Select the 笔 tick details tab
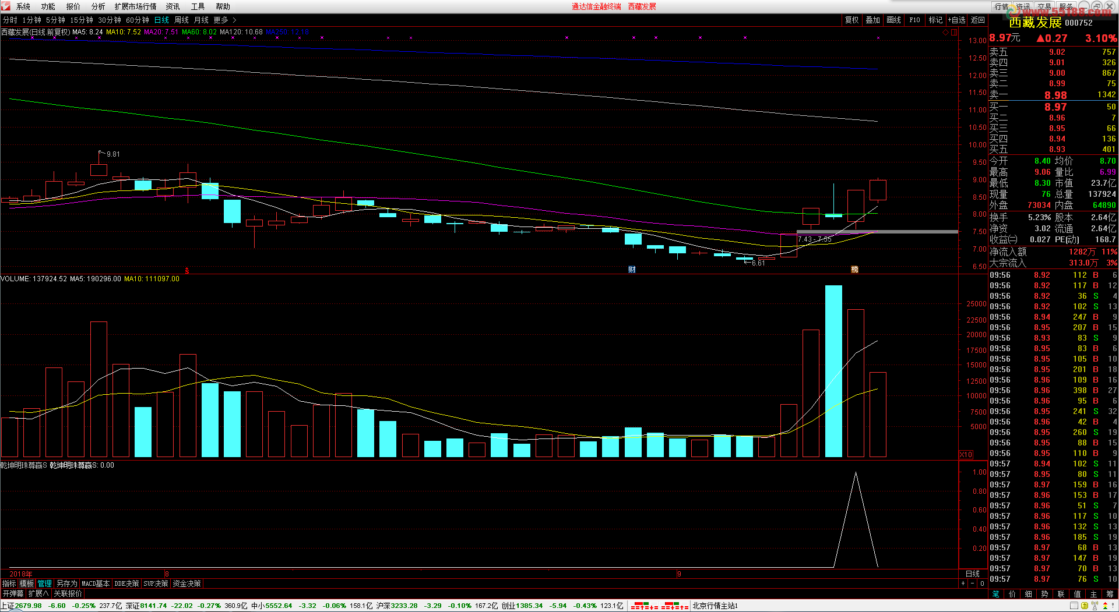The image size is (1119, 612). [x=996, y=594]
